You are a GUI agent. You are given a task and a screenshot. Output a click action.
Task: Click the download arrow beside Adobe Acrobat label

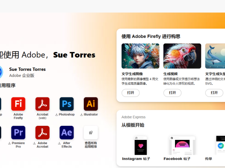click(x=35, y=143)
